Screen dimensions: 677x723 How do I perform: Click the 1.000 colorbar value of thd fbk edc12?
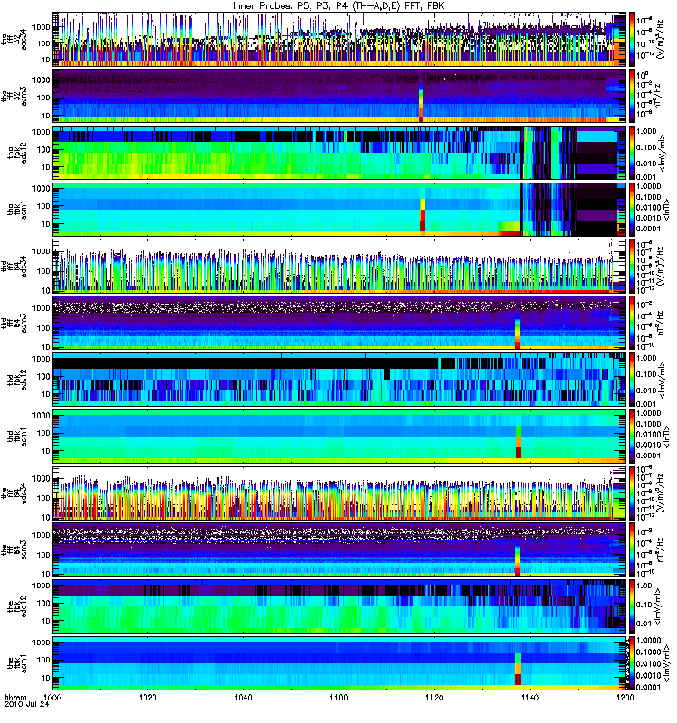click(x=646, y=358)
